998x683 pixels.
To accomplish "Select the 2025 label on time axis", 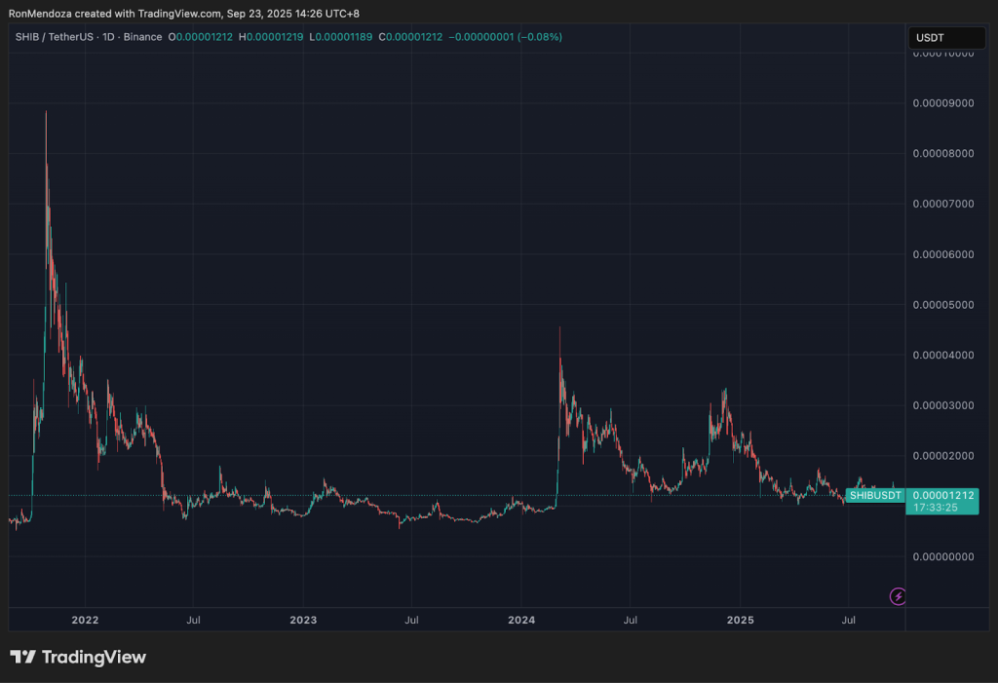I will click(x=741, y=620).
